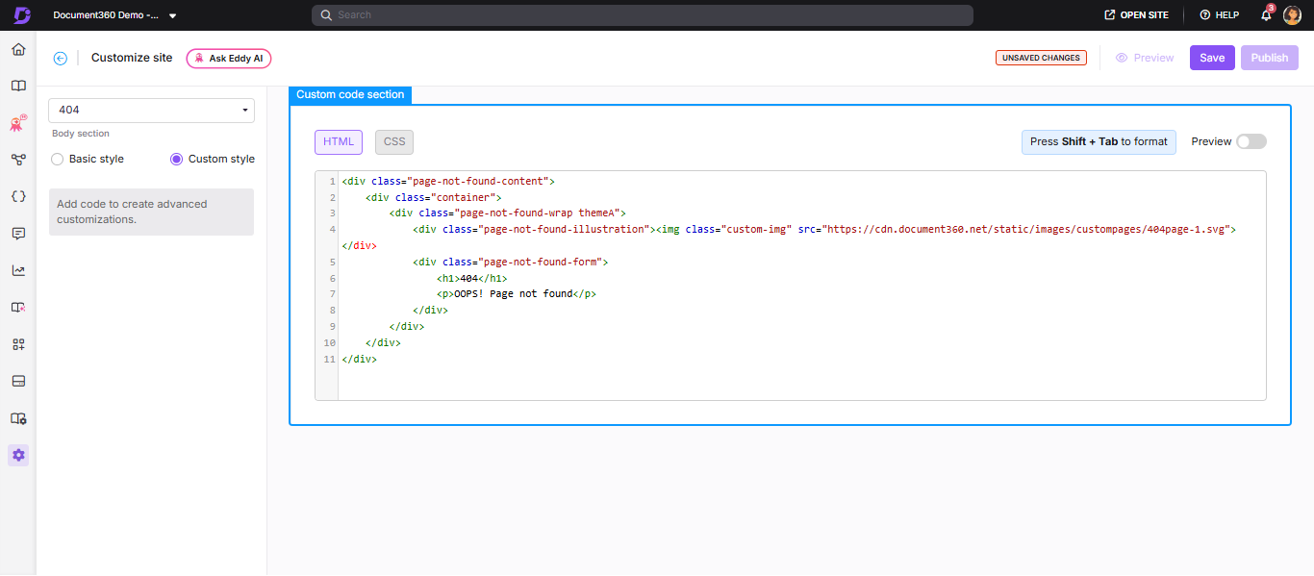1314x576 pixels.
Task: Select the Basic style radio button
Action: pos(58,159)
